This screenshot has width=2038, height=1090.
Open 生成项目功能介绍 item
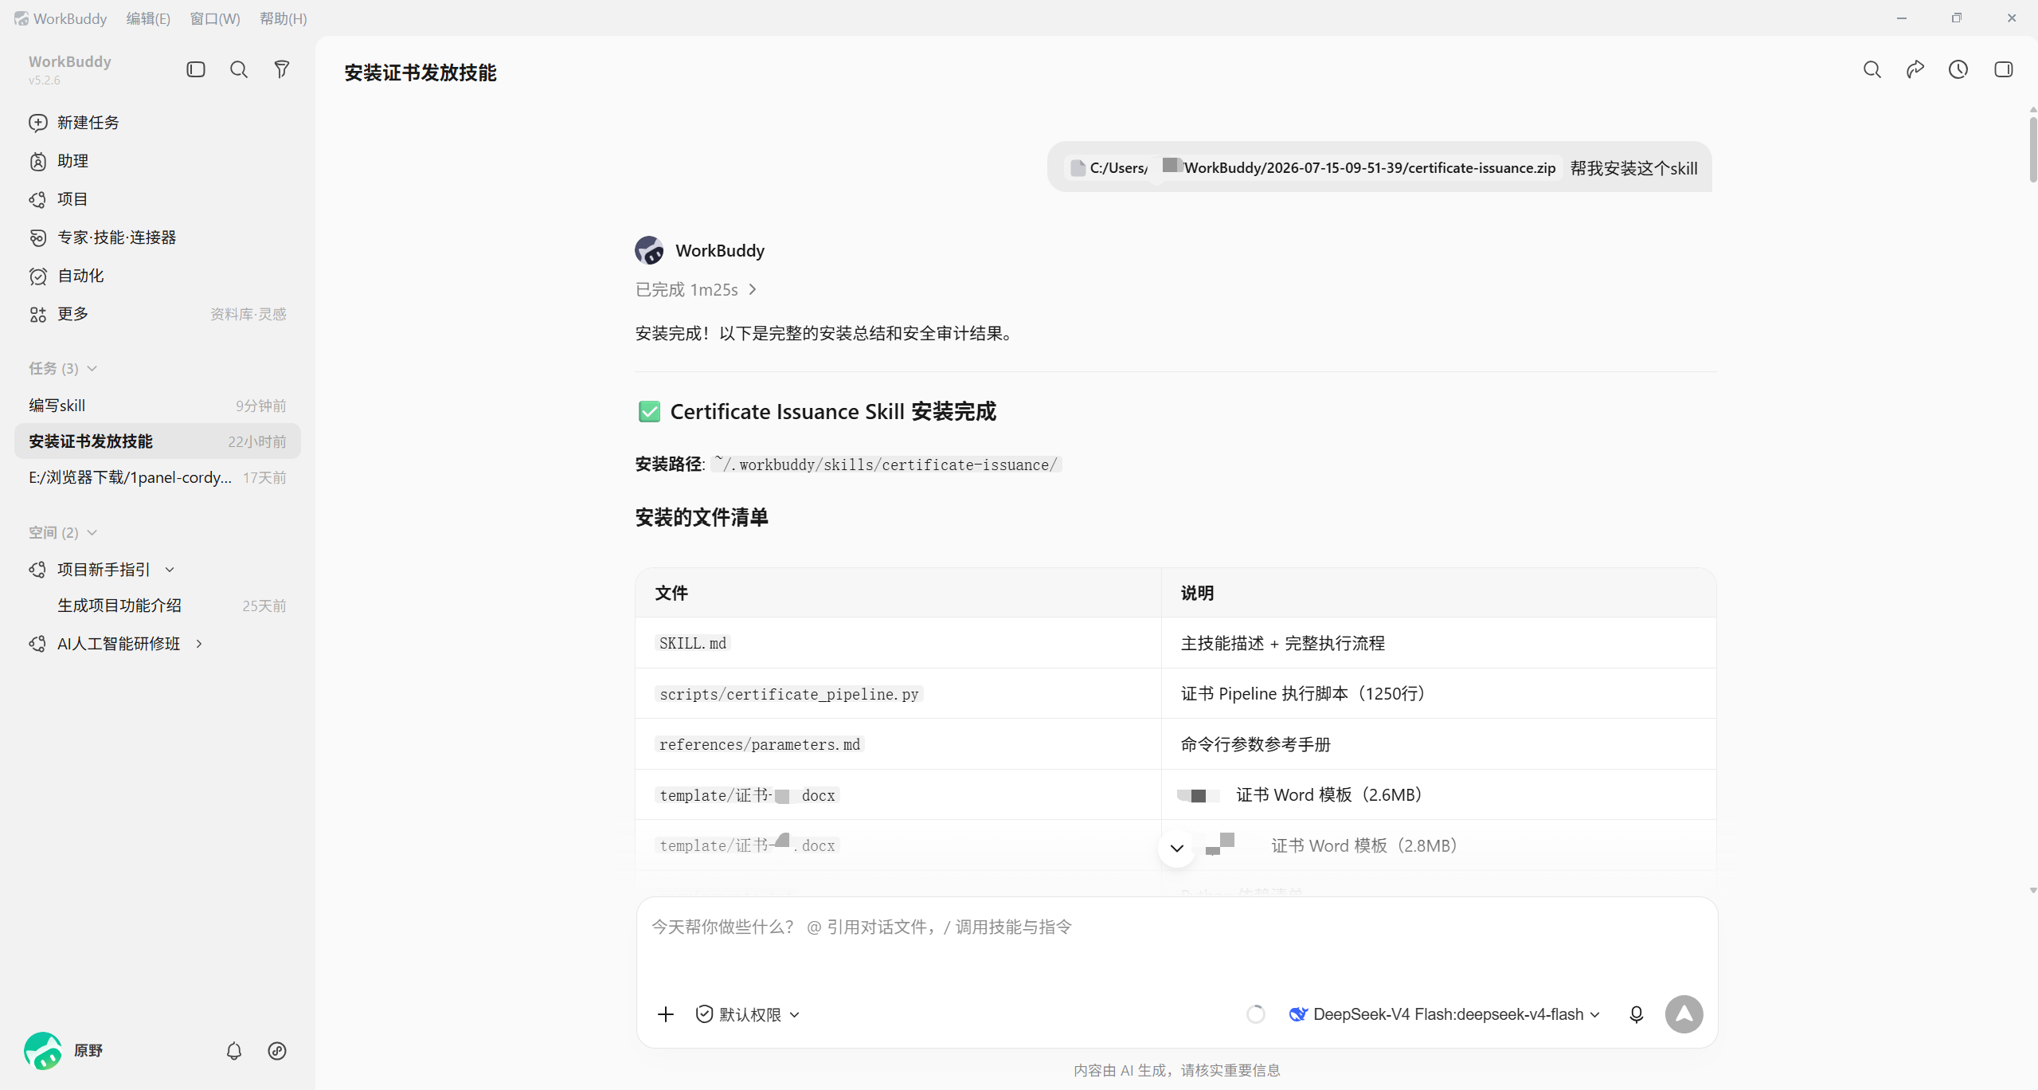point(158,606)
